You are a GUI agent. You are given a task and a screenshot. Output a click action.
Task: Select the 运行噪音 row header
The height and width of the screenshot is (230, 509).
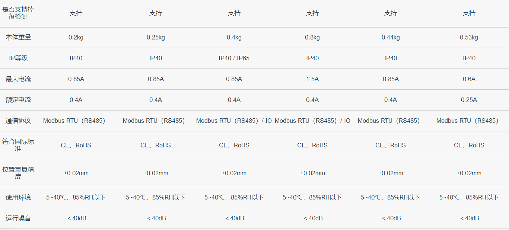pyautogui.click(x=18, y=218)
